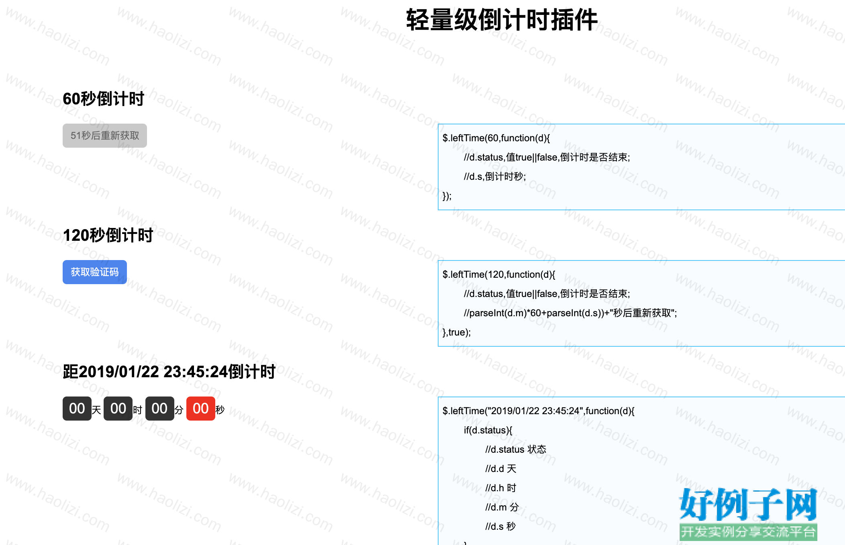The height and width of the screenshot is (545, 845).
Task: Click code line 'if(d.status){'
Action: 488,430
